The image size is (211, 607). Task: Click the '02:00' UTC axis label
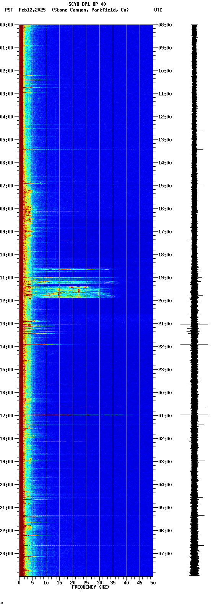coord(165,439)
